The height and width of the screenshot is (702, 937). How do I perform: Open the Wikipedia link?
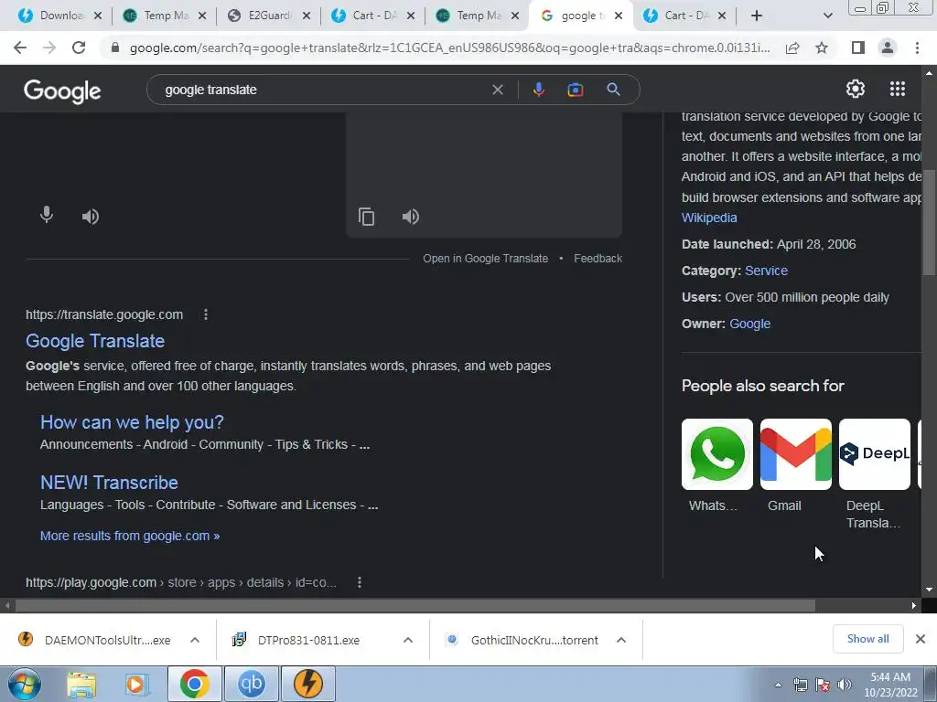coord(709,218)
